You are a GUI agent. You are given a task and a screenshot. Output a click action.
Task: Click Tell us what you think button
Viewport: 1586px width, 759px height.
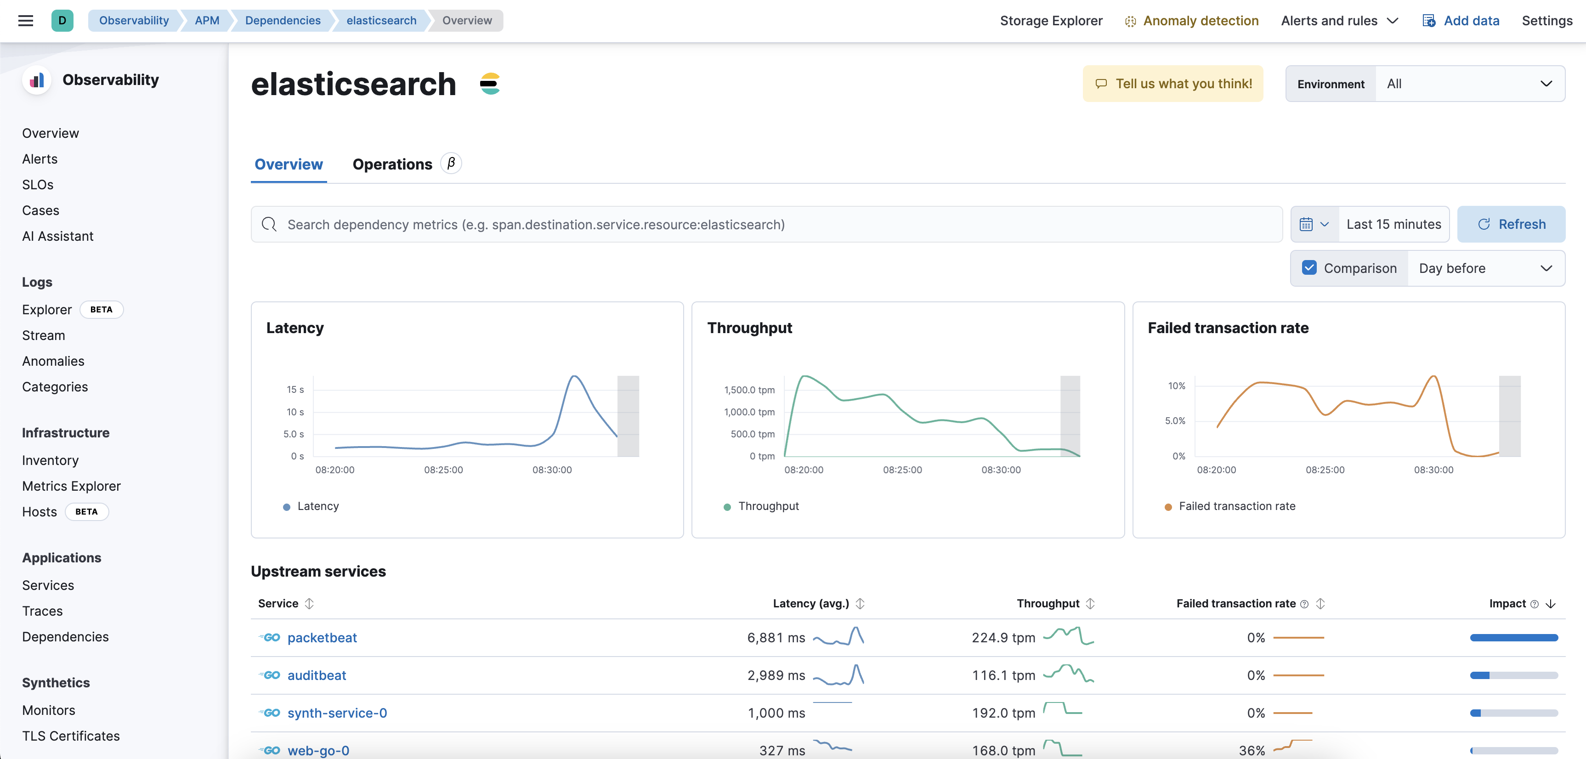click(x=1173, y=84)
